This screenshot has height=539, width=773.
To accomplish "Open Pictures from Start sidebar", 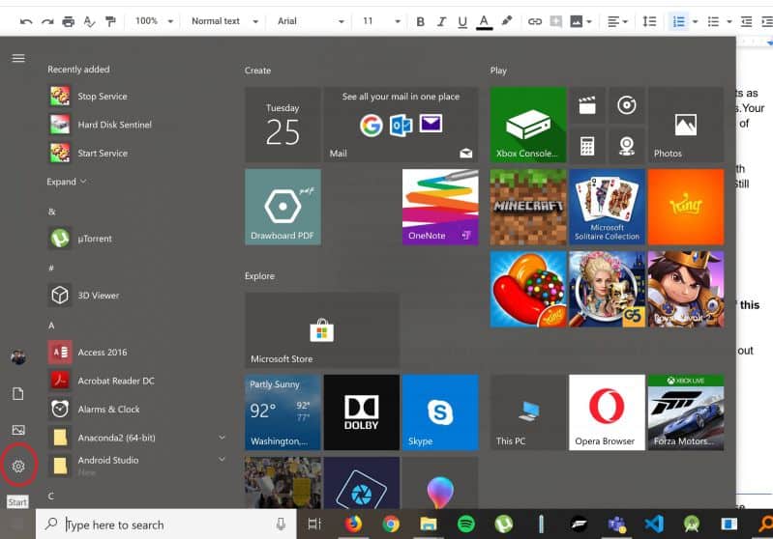I will [x=18, y=430].
